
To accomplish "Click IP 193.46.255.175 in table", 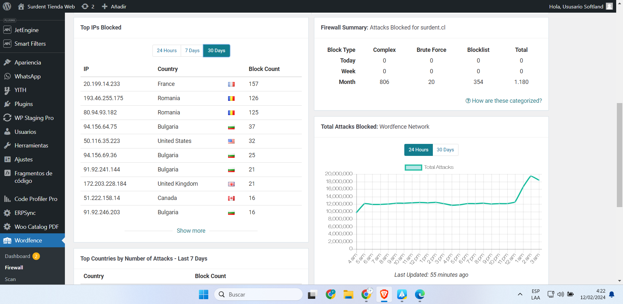I will coord(103,98).
